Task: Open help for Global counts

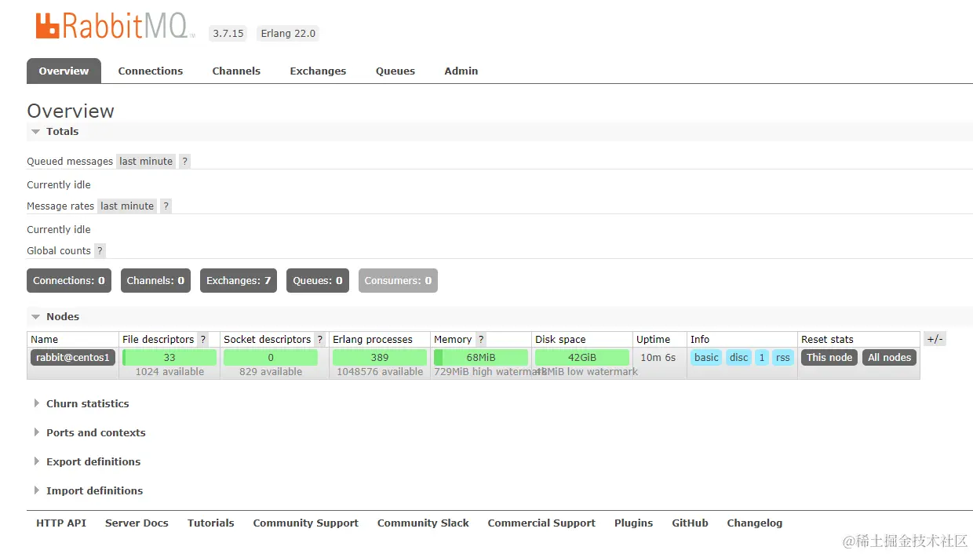Action: (100, 251)
